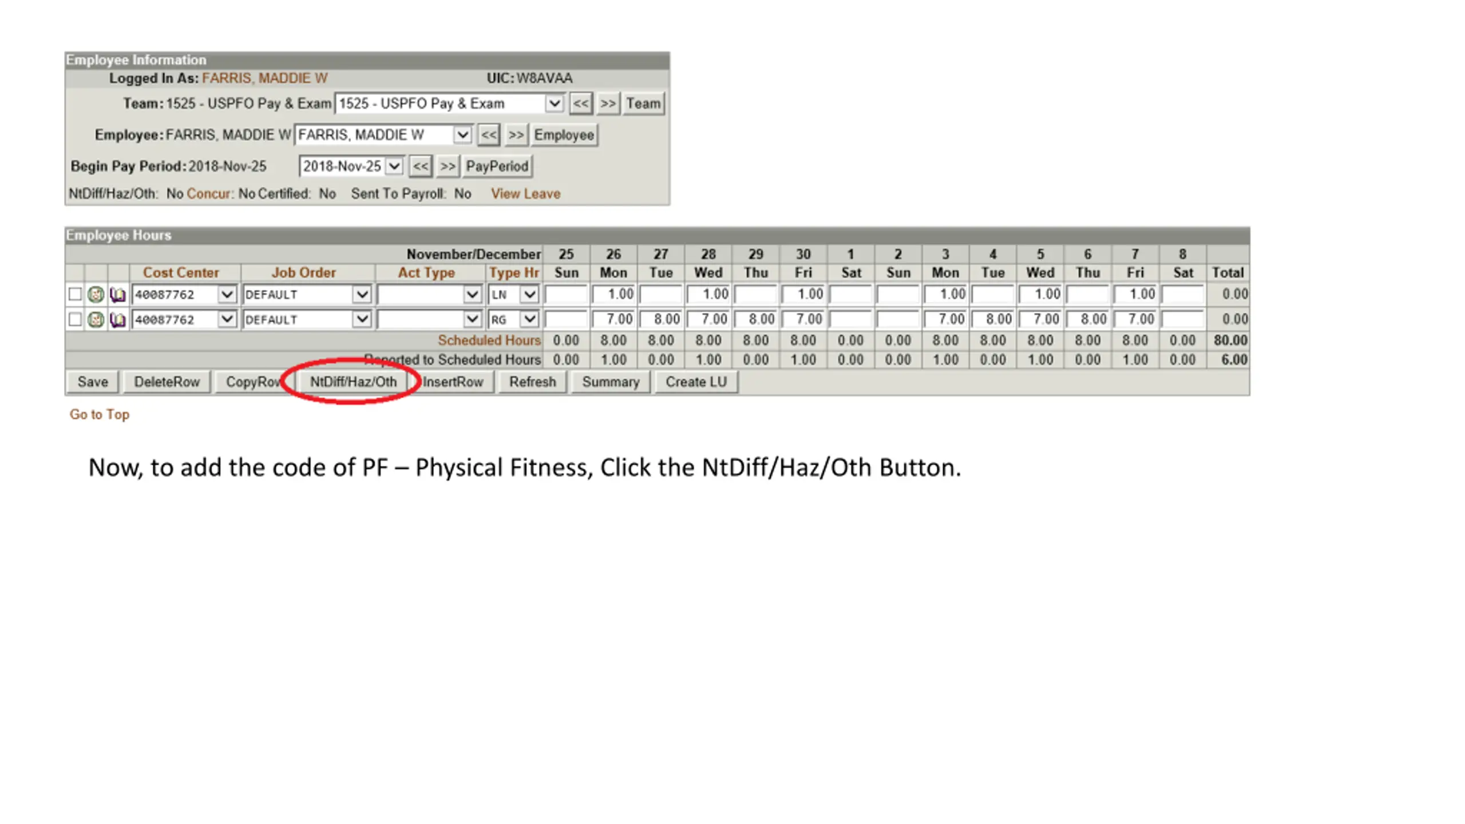Follow the Go to Top link

pos(100,414)
